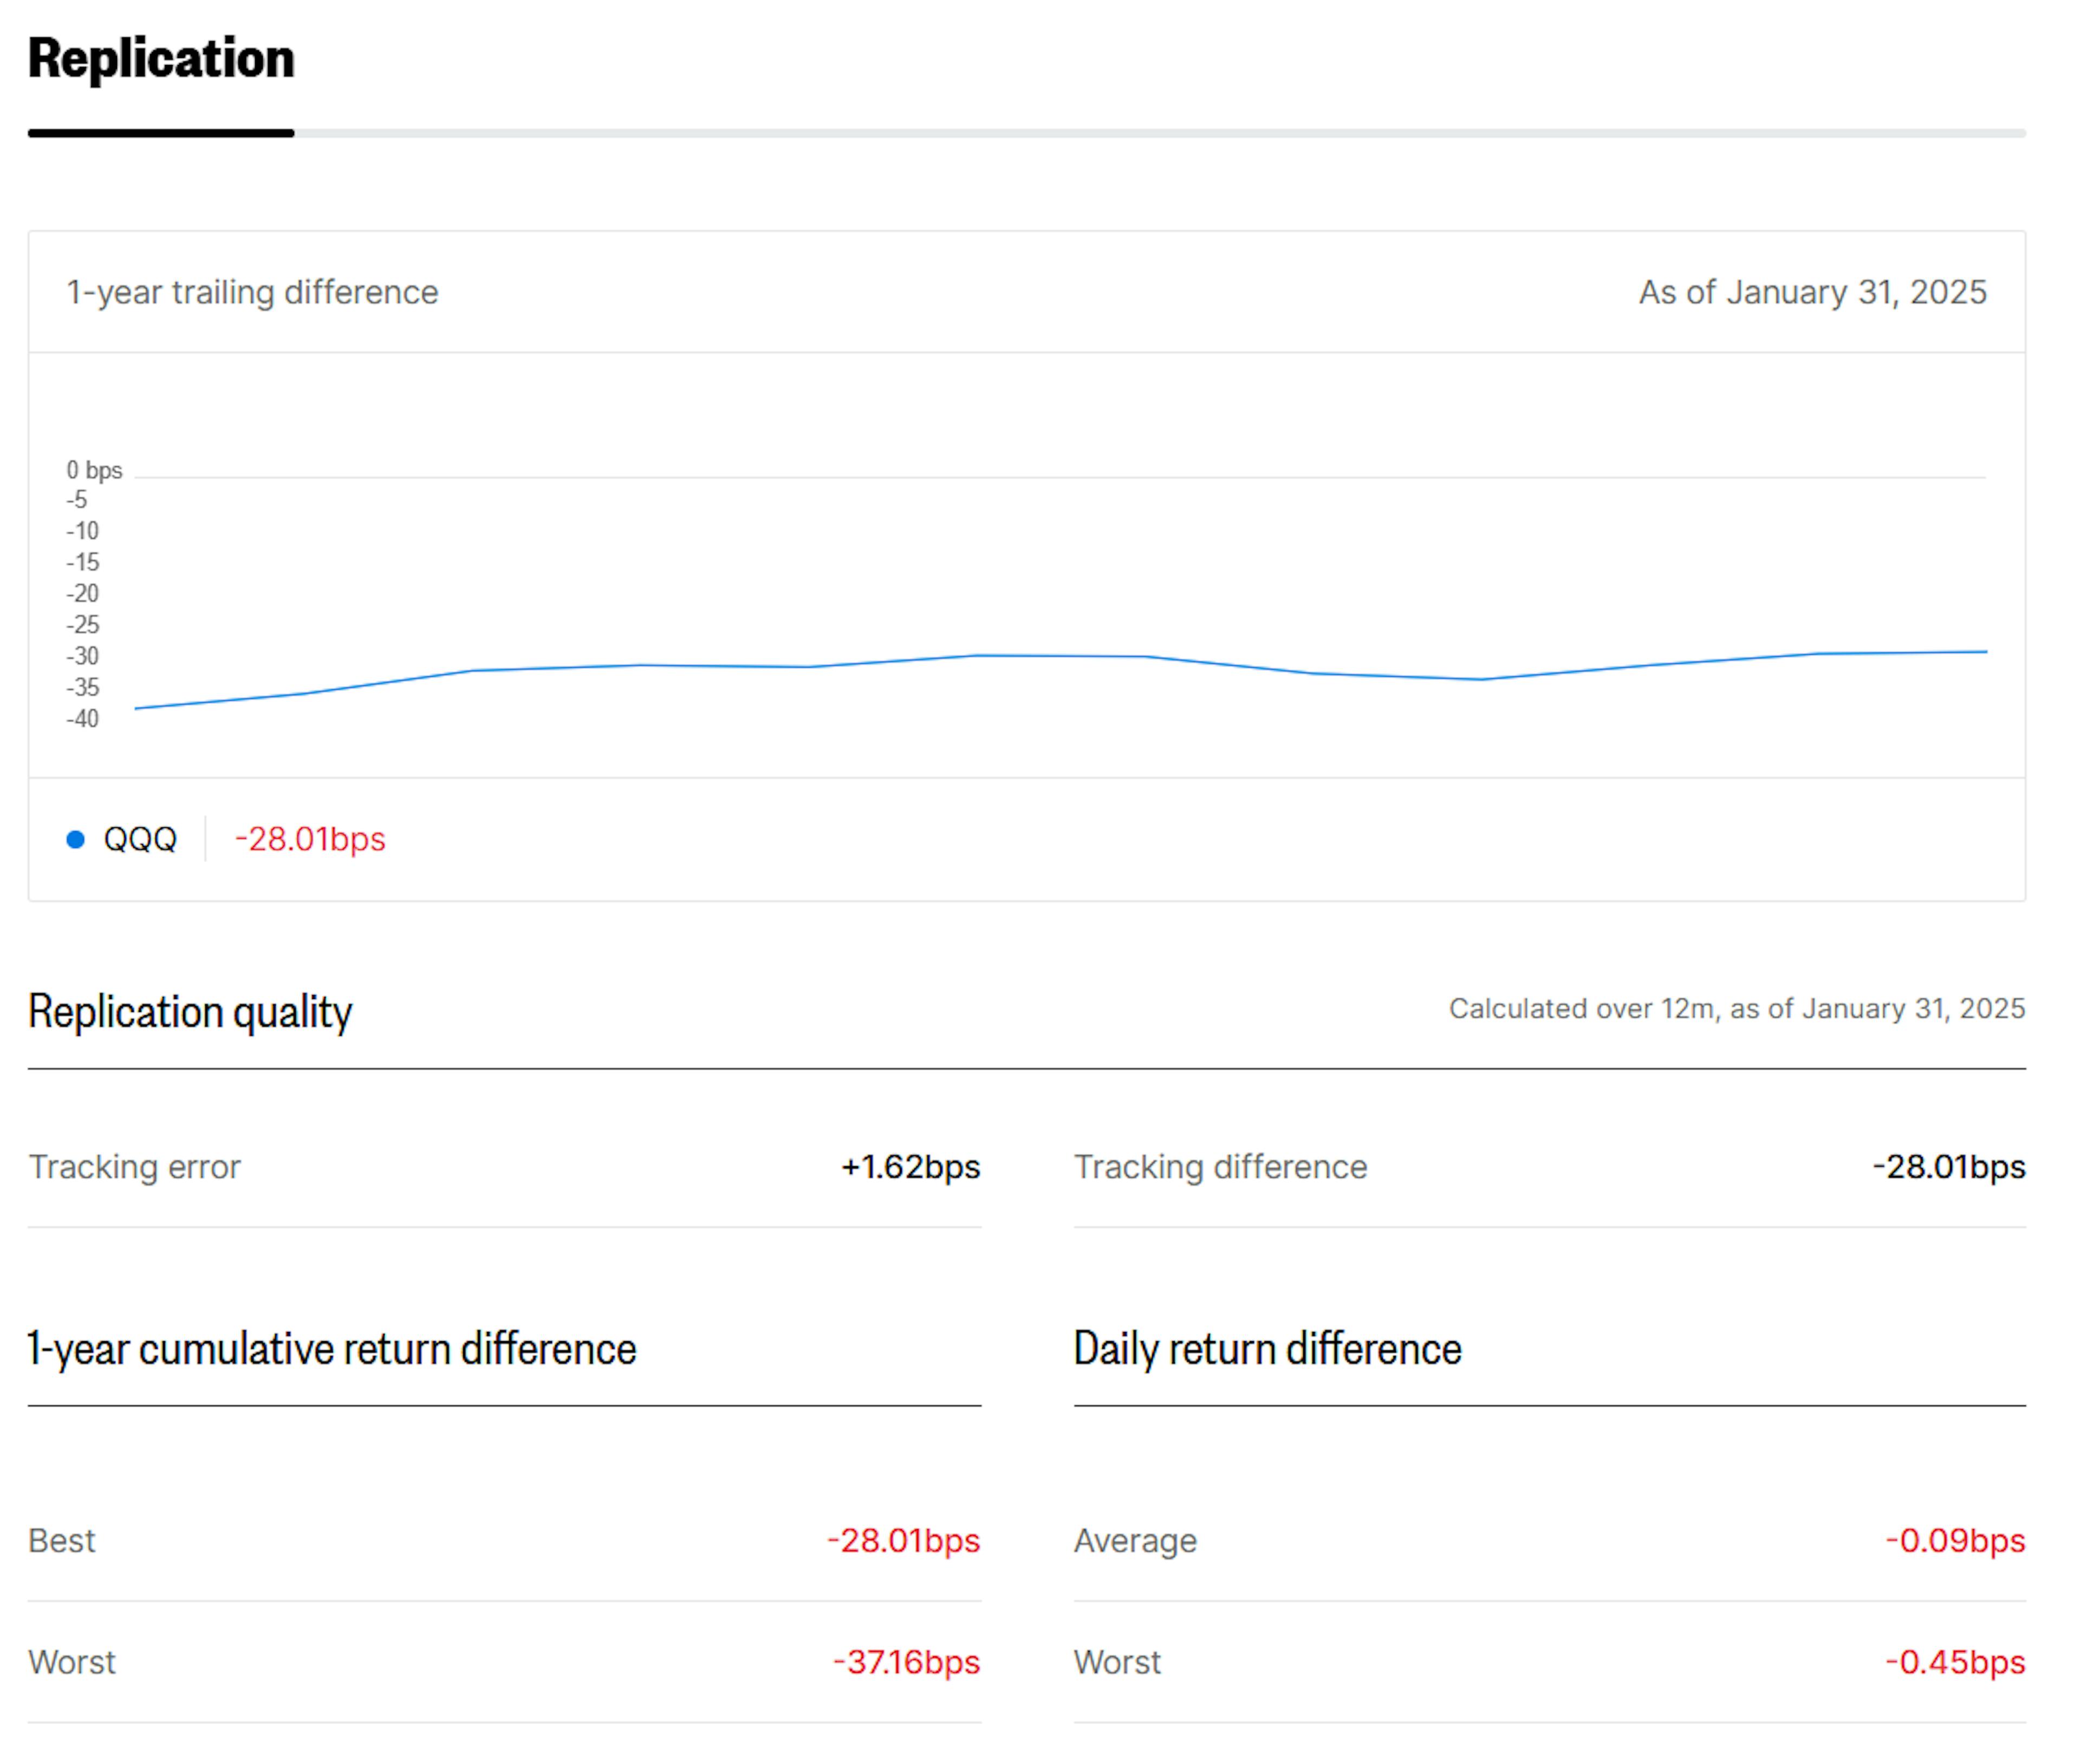Select the QQQ legend label
Image resolution: width=2080 pixels, height=1764 pixels.
tap(140, 839)
